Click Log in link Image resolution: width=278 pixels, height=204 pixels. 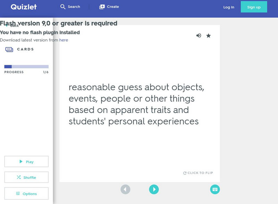pos(229,7)
